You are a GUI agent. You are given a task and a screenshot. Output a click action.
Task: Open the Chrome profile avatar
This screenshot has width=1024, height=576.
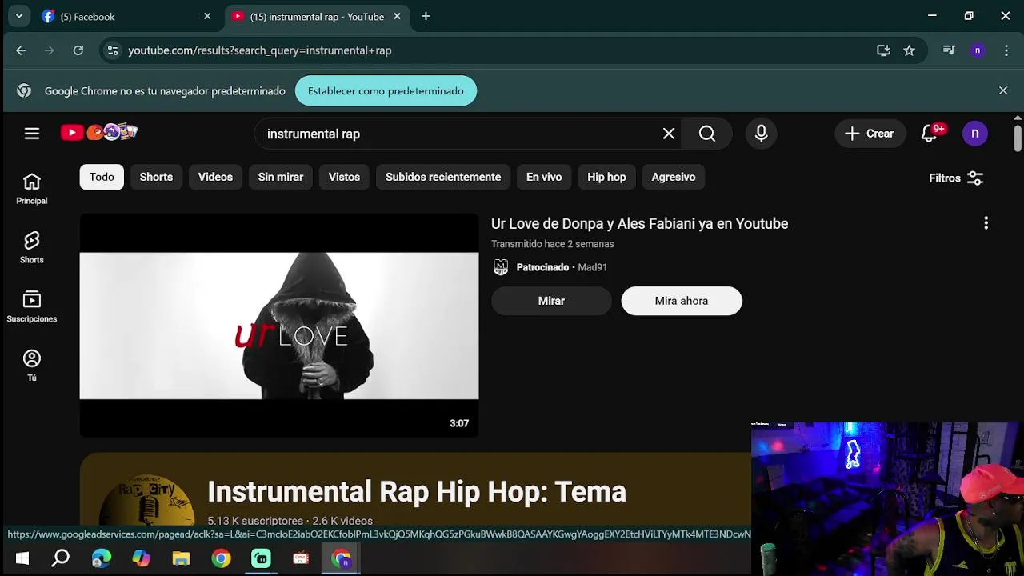pos(977,50)
